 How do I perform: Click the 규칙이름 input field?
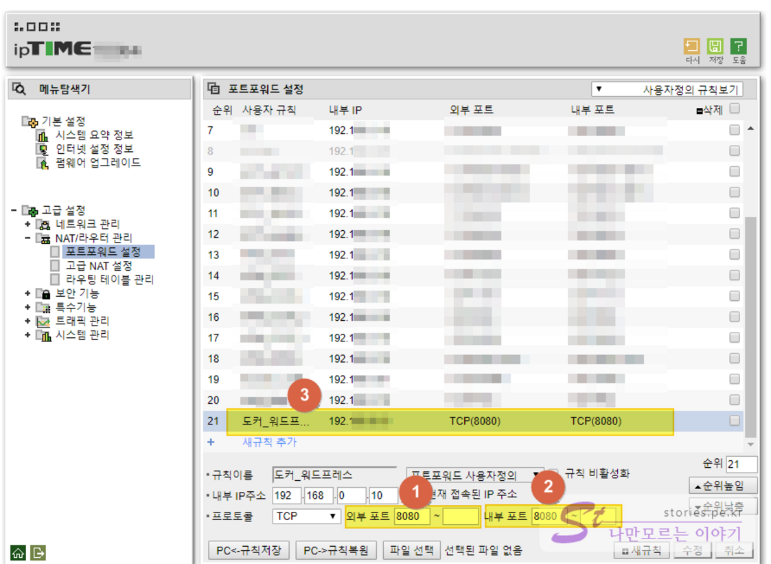click(333, 475)
